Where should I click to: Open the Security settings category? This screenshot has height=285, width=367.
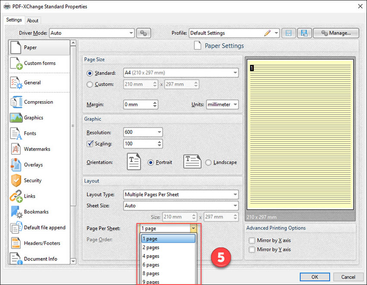click(39, 180)
